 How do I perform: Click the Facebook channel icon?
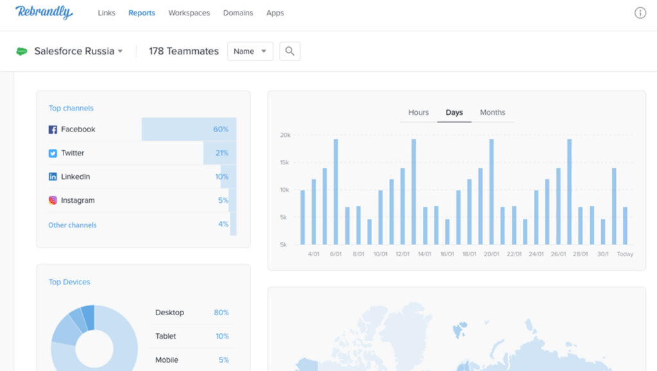click(53, 130)
